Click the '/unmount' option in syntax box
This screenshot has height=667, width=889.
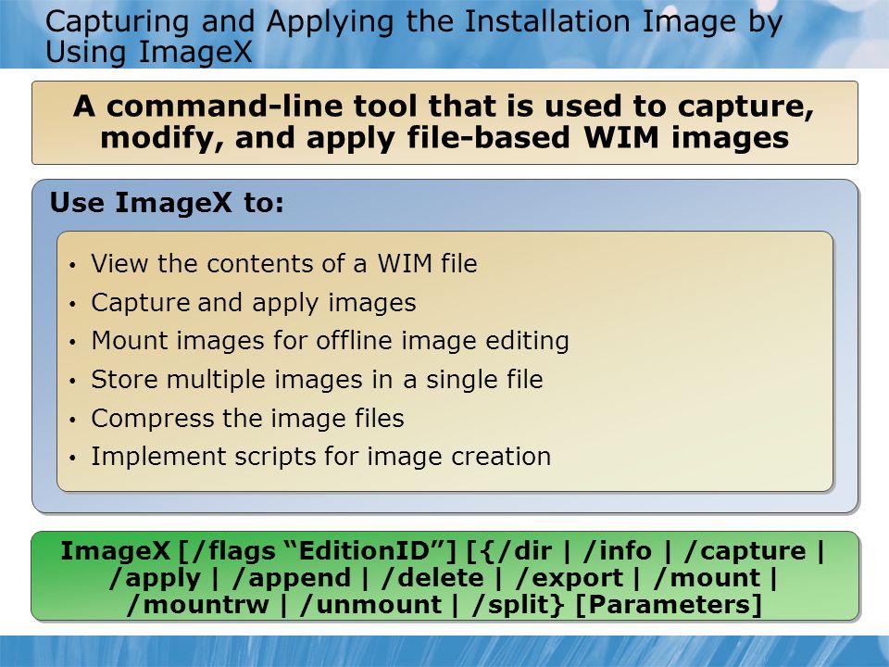click(370, 605)
